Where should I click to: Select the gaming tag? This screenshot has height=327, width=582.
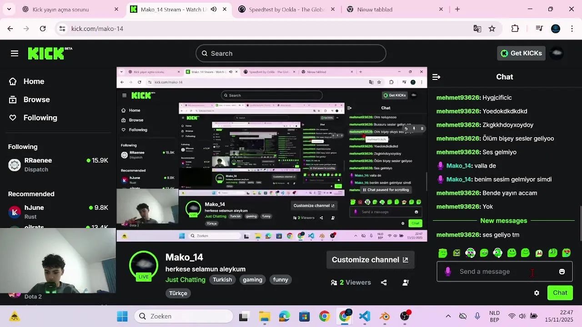tap(252, 280)
